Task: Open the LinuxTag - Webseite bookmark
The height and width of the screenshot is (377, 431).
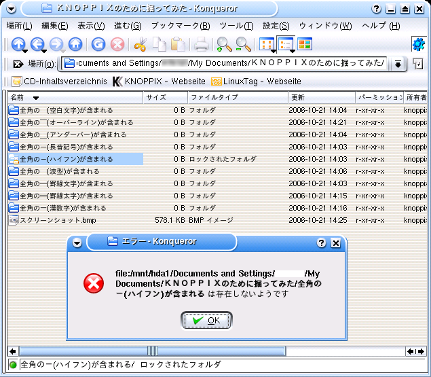Action: tap(256, 82)
